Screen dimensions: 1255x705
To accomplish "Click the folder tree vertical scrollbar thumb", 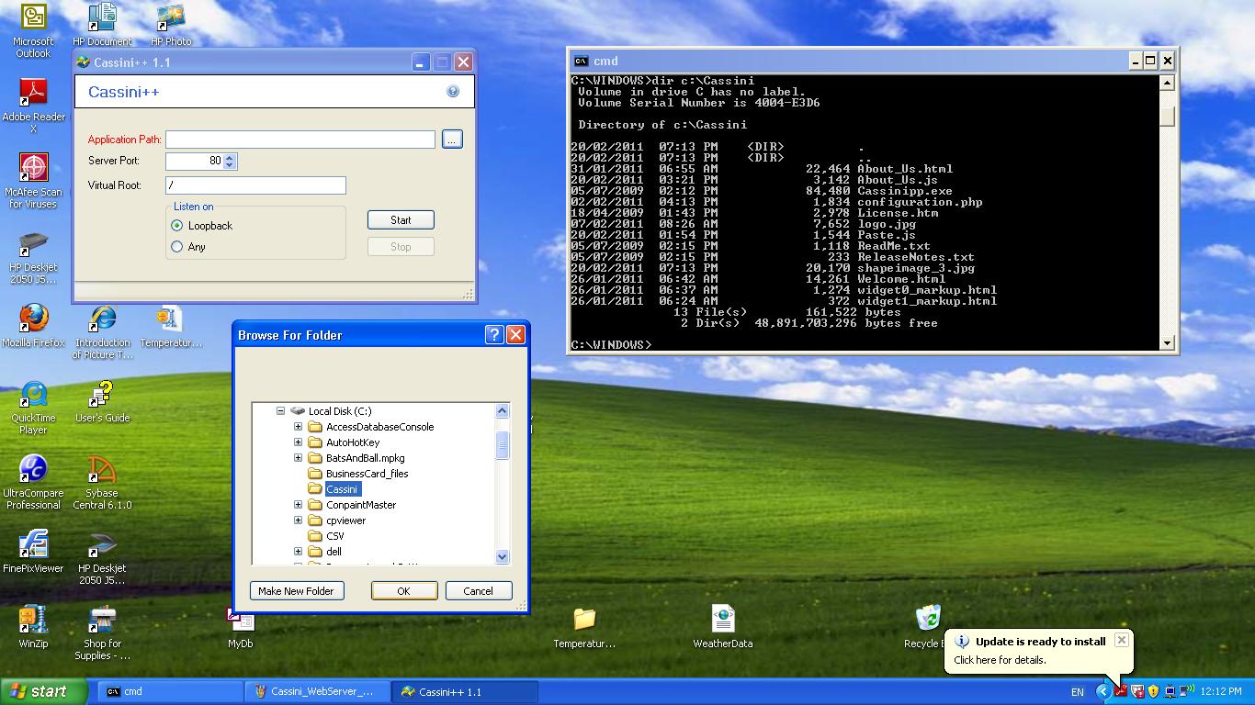I will pyautogui.click(x=503, y=446).
